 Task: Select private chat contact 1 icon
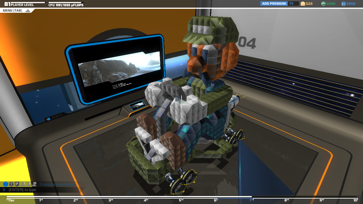pyautogui.click(x=23, y=184)
